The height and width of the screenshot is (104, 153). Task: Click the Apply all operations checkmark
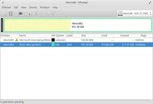tap(53, 13)
